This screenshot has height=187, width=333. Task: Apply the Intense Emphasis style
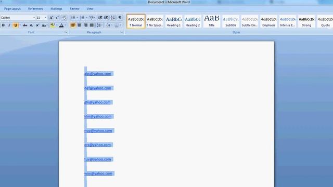288,21
